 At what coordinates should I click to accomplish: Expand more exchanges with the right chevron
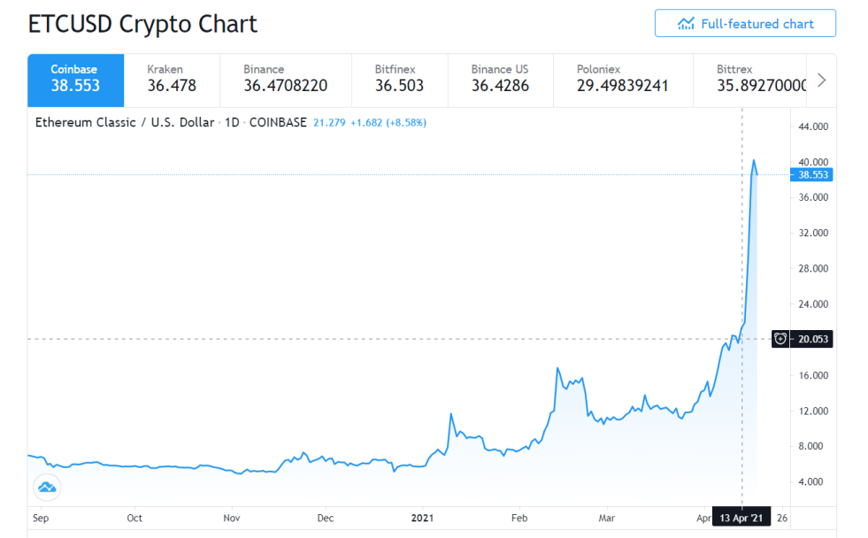(x=821, y=81)
